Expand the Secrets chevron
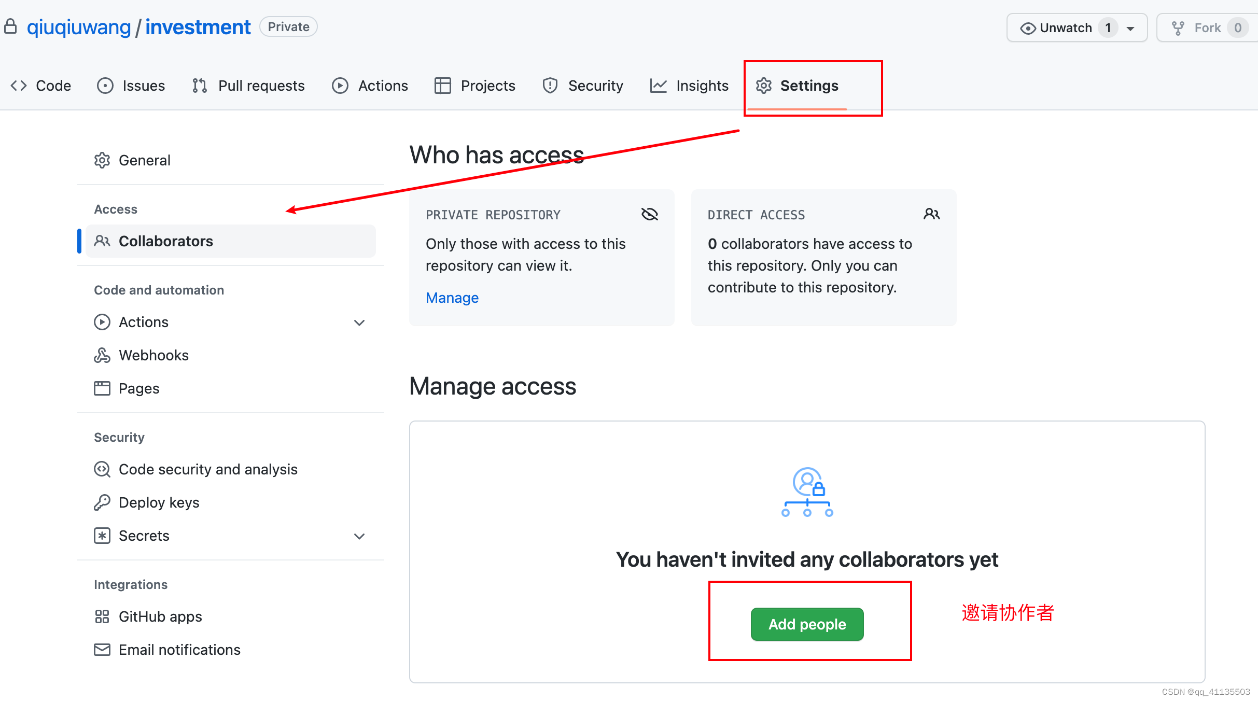Screen dimensions: 1258x701 click(359, 536)
